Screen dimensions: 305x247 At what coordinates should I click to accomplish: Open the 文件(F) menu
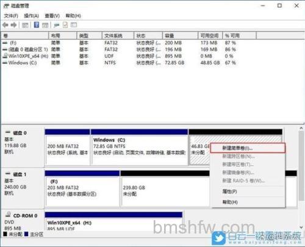pyautogui.click(x=11, y=16)
